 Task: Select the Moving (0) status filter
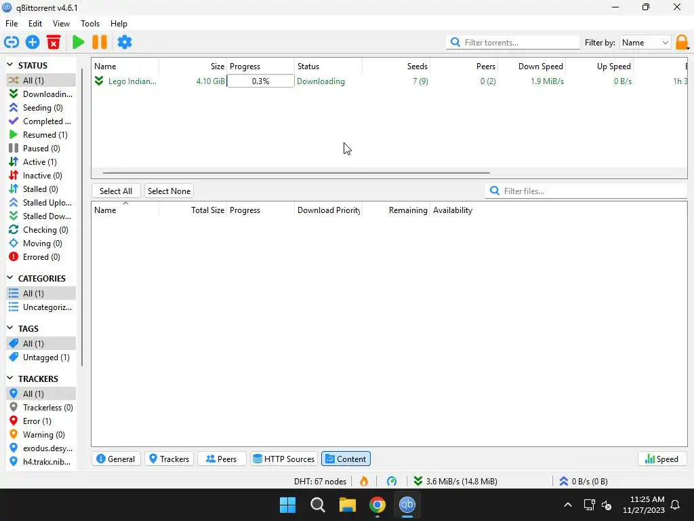click(41, 244)
